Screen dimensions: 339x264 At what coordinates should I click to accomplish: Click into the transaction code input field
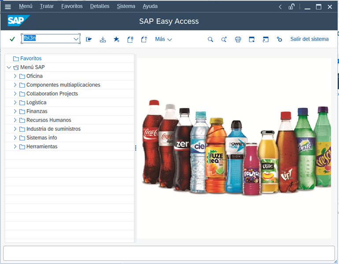click(46, 39)
